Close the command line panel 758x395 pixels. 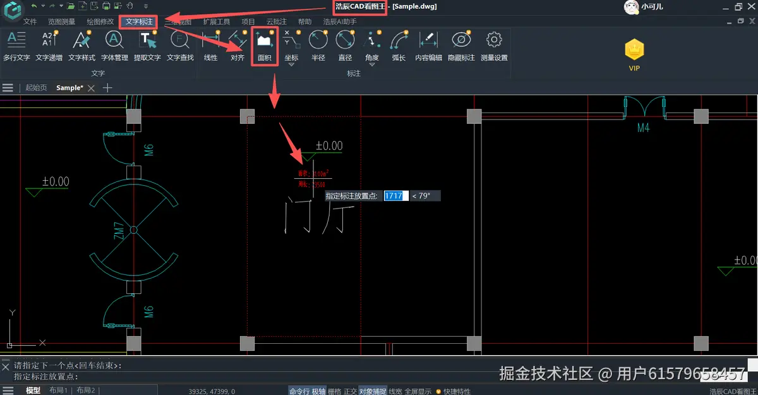pyautogui.click(x=6, y=366)
